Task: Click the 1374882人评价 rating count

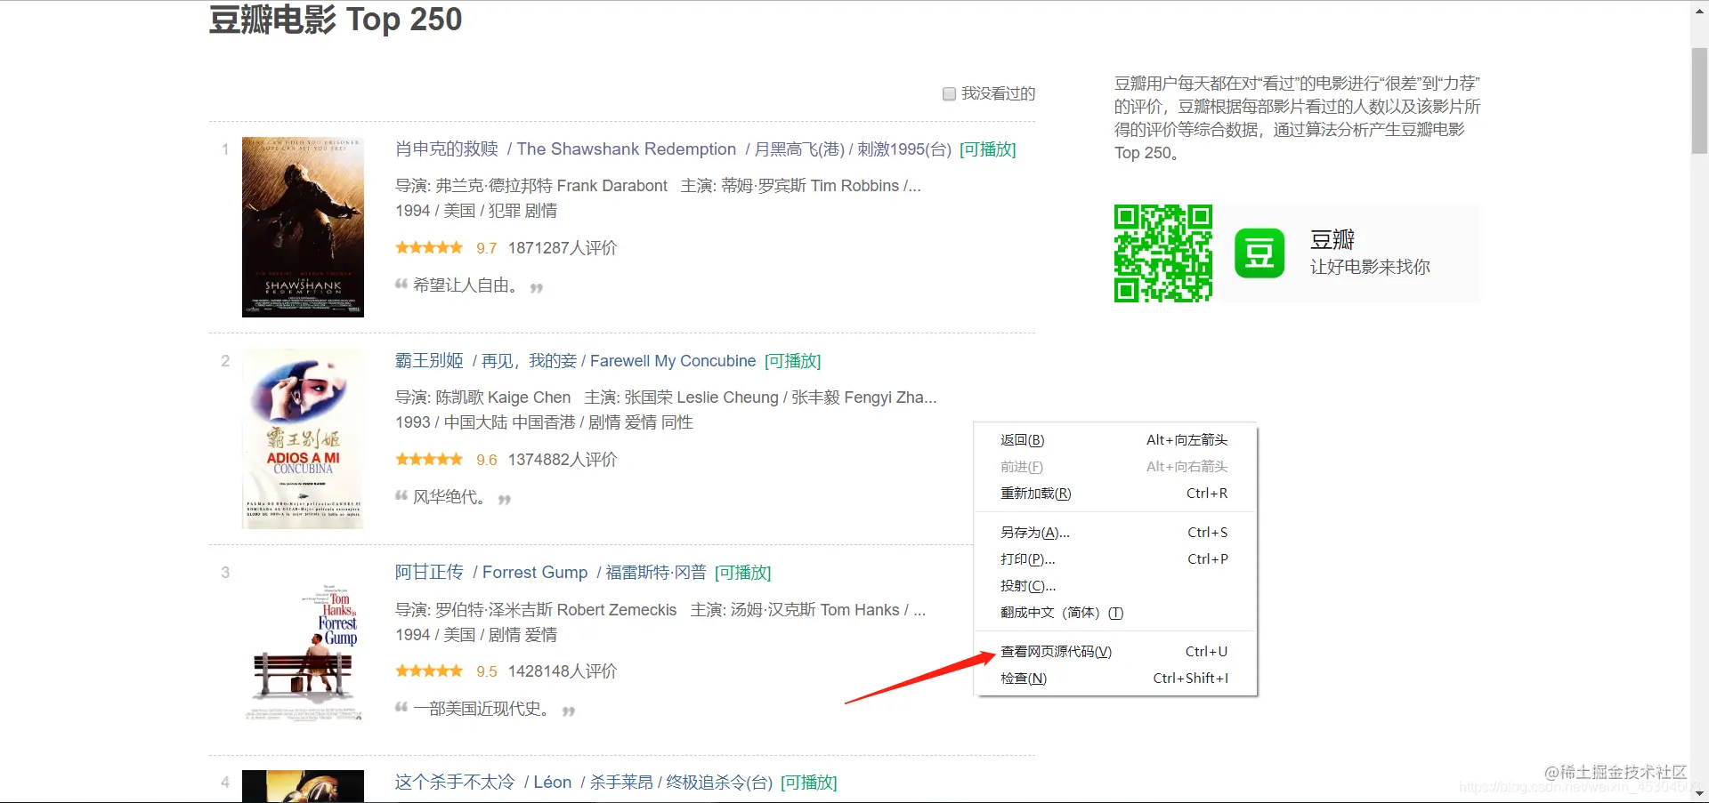Action: tap(562, 460)
